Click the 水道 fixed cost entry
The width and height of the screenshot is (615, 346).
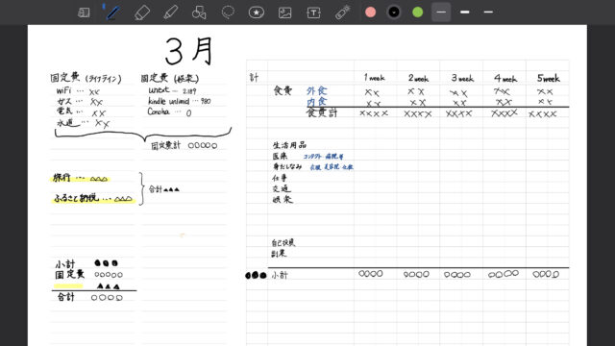click(84, 124)
